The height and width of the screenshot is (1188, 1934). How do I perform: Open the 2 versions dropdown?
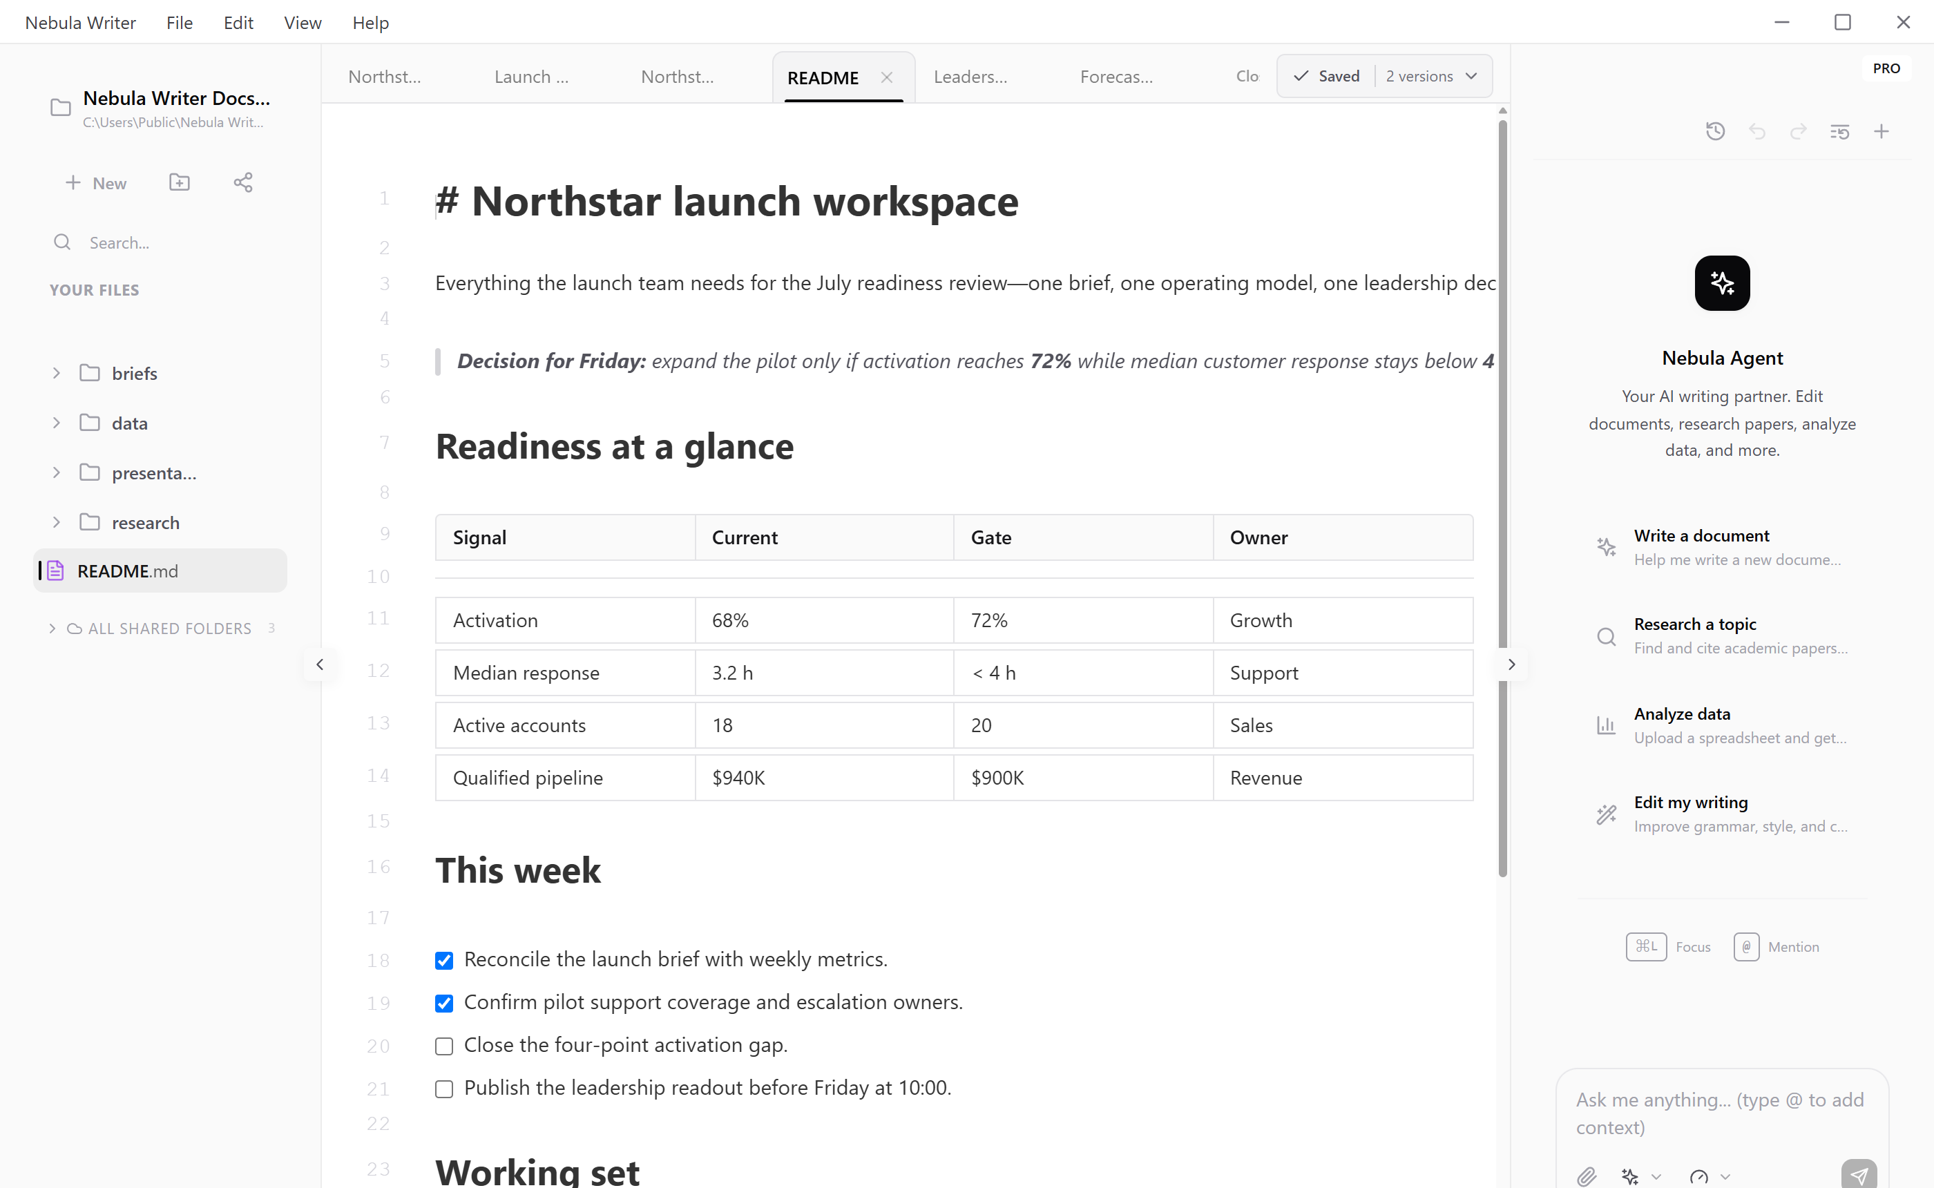pyautogui.click(x=1431, y=76)
